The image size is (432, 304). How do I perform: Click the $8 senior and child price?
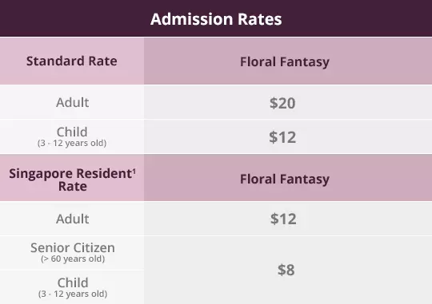(286, 270)
